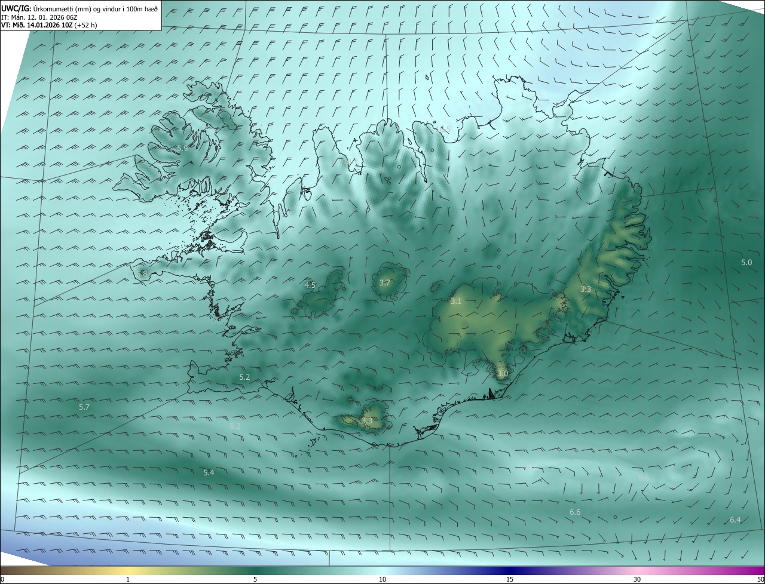Click the 5.0 value east of Iceland
The width and height of the screenshot is (765, 584).
pyautogui.click(x=746, y=262)
